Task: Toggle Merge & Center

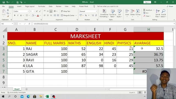Action: (68, 15)
